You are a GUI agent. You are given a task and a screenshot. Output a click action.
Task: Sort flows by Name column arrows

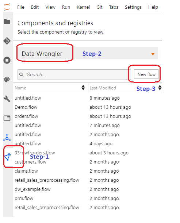pyautogui.click(x=83, y=88)
